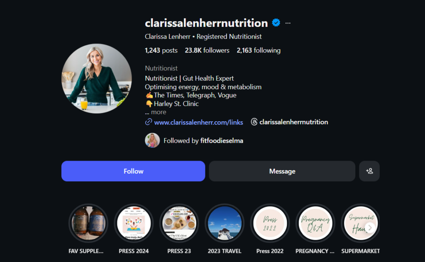Click the Threads logo icon
This screenshot has width=425, height=262.
pyautogui.click(x=254, y=122)
